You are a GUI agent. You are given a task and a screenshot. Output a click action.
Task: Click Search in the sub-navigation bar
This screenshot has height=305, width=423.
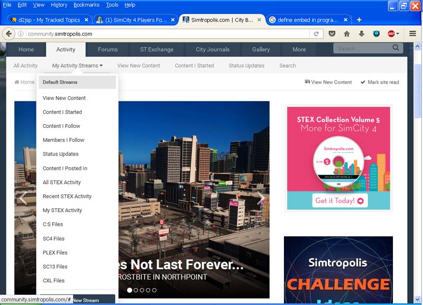pos(288,66)
